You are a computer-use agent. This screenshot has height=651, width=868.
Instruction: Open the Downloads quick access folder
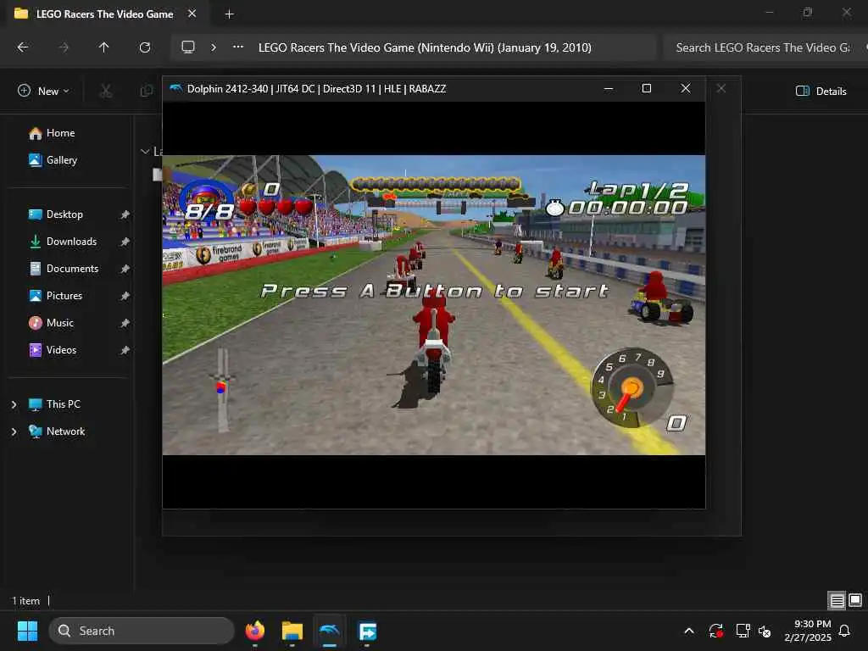point(63,242)
